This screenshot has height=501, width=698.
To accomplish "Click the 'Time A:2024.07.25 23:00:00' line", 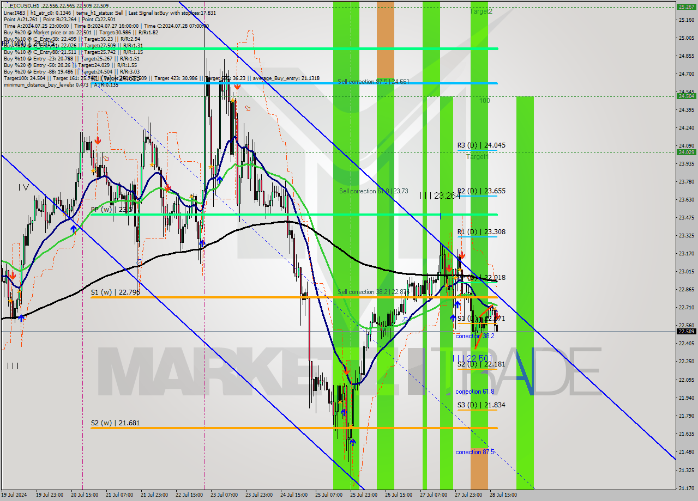I will click(x=37, y=26).
